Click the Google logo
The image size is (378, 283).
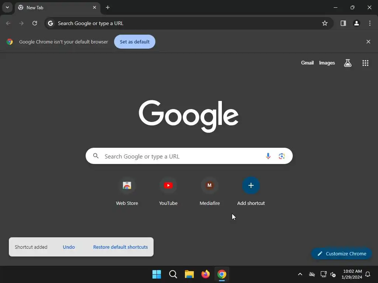[x=189, y=116]
